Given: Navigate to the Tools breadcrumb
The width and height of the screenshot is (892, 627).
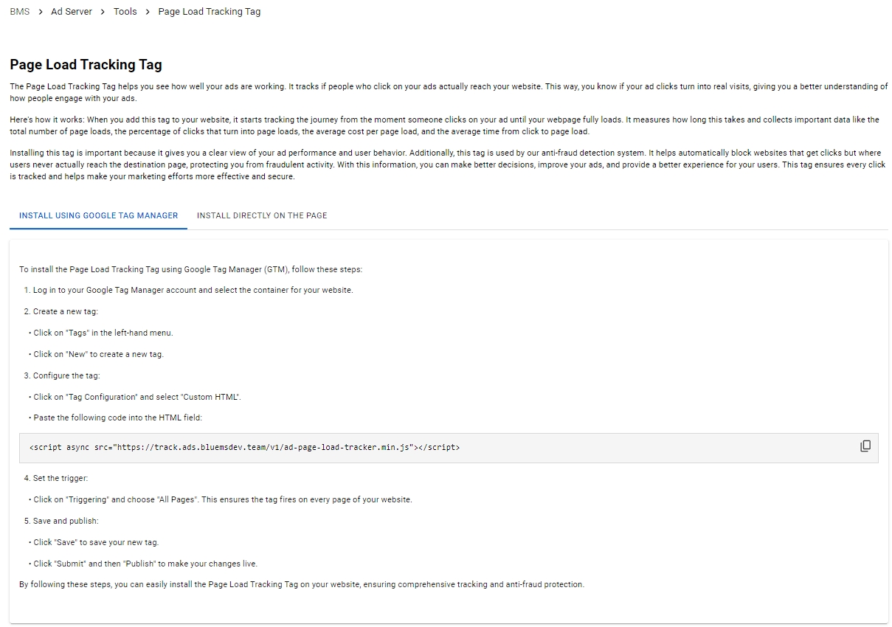Looking at the screenshot, I should [125, 12].
